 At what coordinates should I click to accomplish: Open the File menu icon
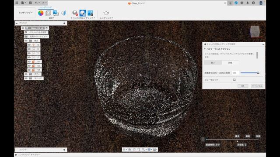click(23, 3)
